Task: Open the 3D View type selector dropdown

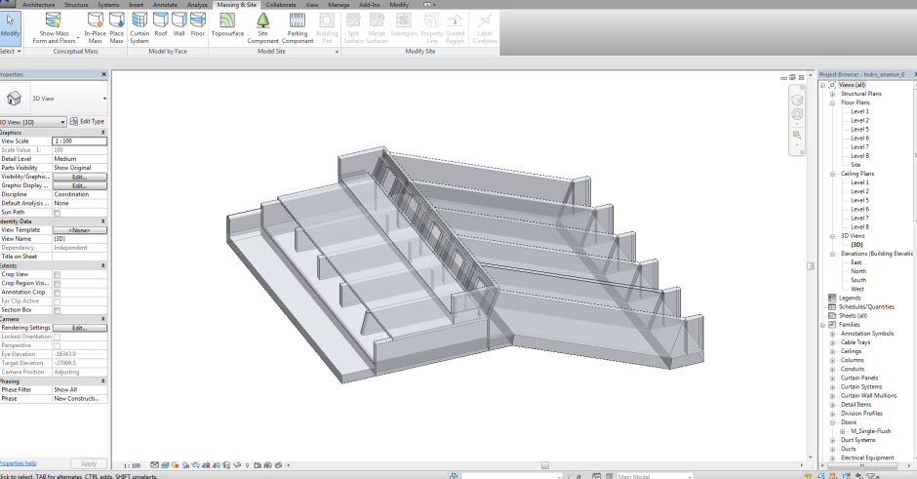Action: tap(104, 99)
